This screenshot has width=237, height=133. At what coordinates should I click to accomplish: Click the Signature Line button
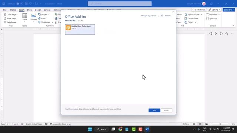[192, 14]
